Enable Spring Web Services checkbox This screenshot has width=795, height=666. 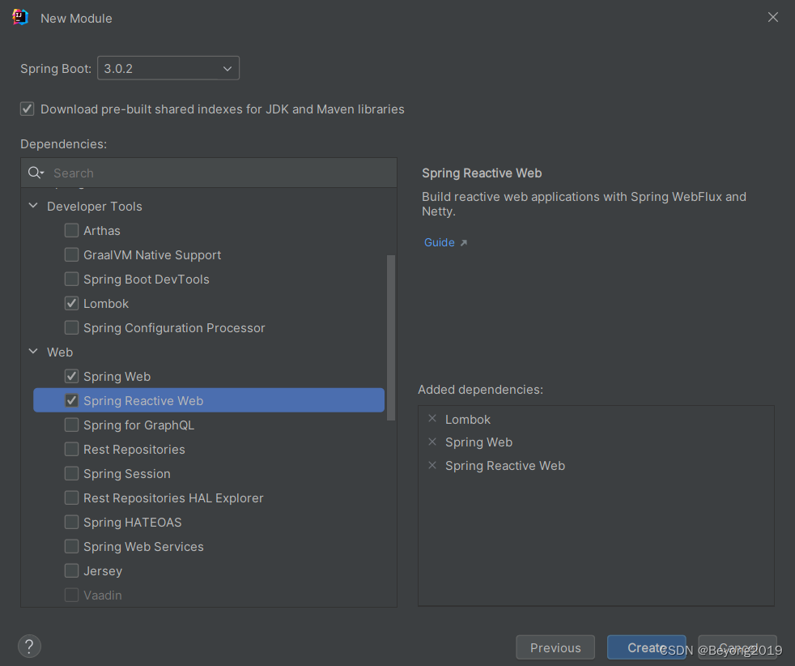[71, 546]
